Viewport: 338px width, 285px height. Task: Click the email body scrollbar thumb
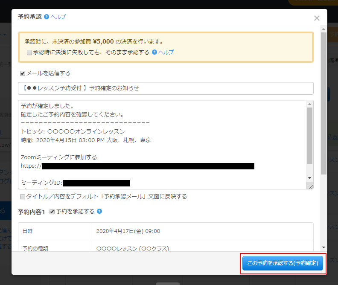coord(310,134)
